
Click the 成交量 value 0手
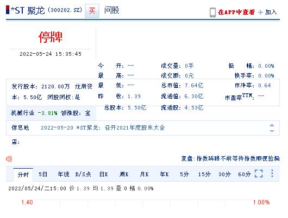189,66
